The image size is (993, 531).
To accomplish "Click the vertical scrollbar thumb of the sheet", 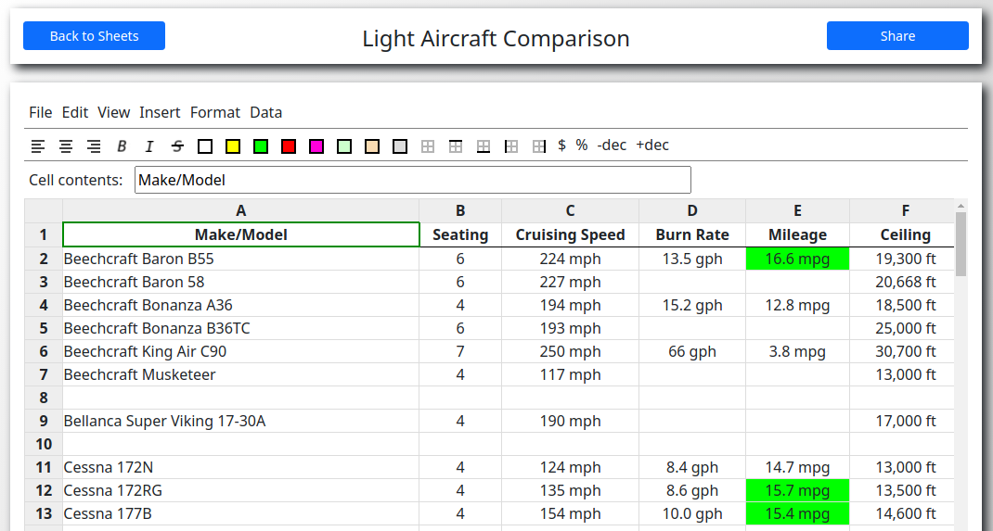I will pos(961,244).
